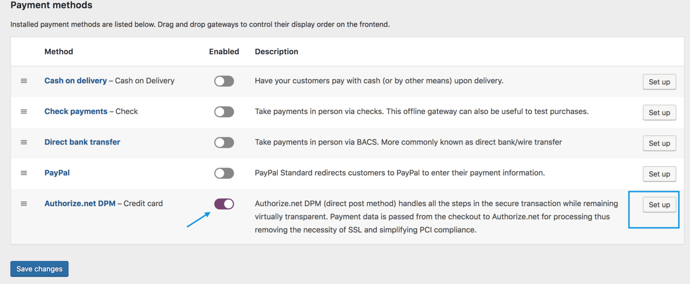The width and height of the screenshot is (690, 284).
Task: Enable the PayPal payment toggle
Action: pyautogui.click(x=224, y=174)
